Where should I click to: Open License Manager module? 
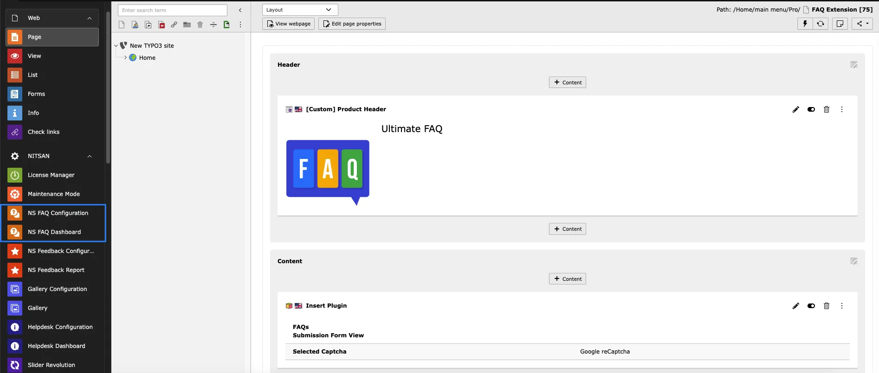tap(52, 175)
